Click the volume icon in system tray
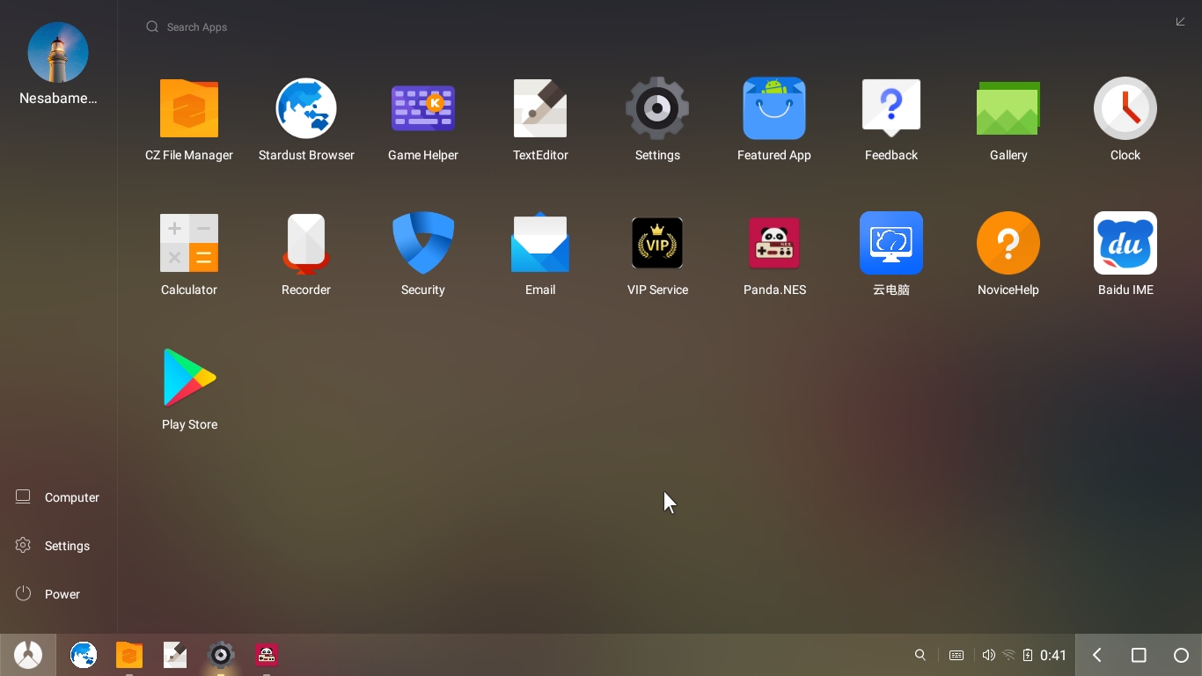1202x676 pixels. pos(988,655)
